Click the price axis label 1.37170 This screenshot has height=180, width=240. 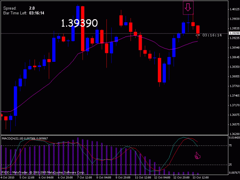pos(235,105)
